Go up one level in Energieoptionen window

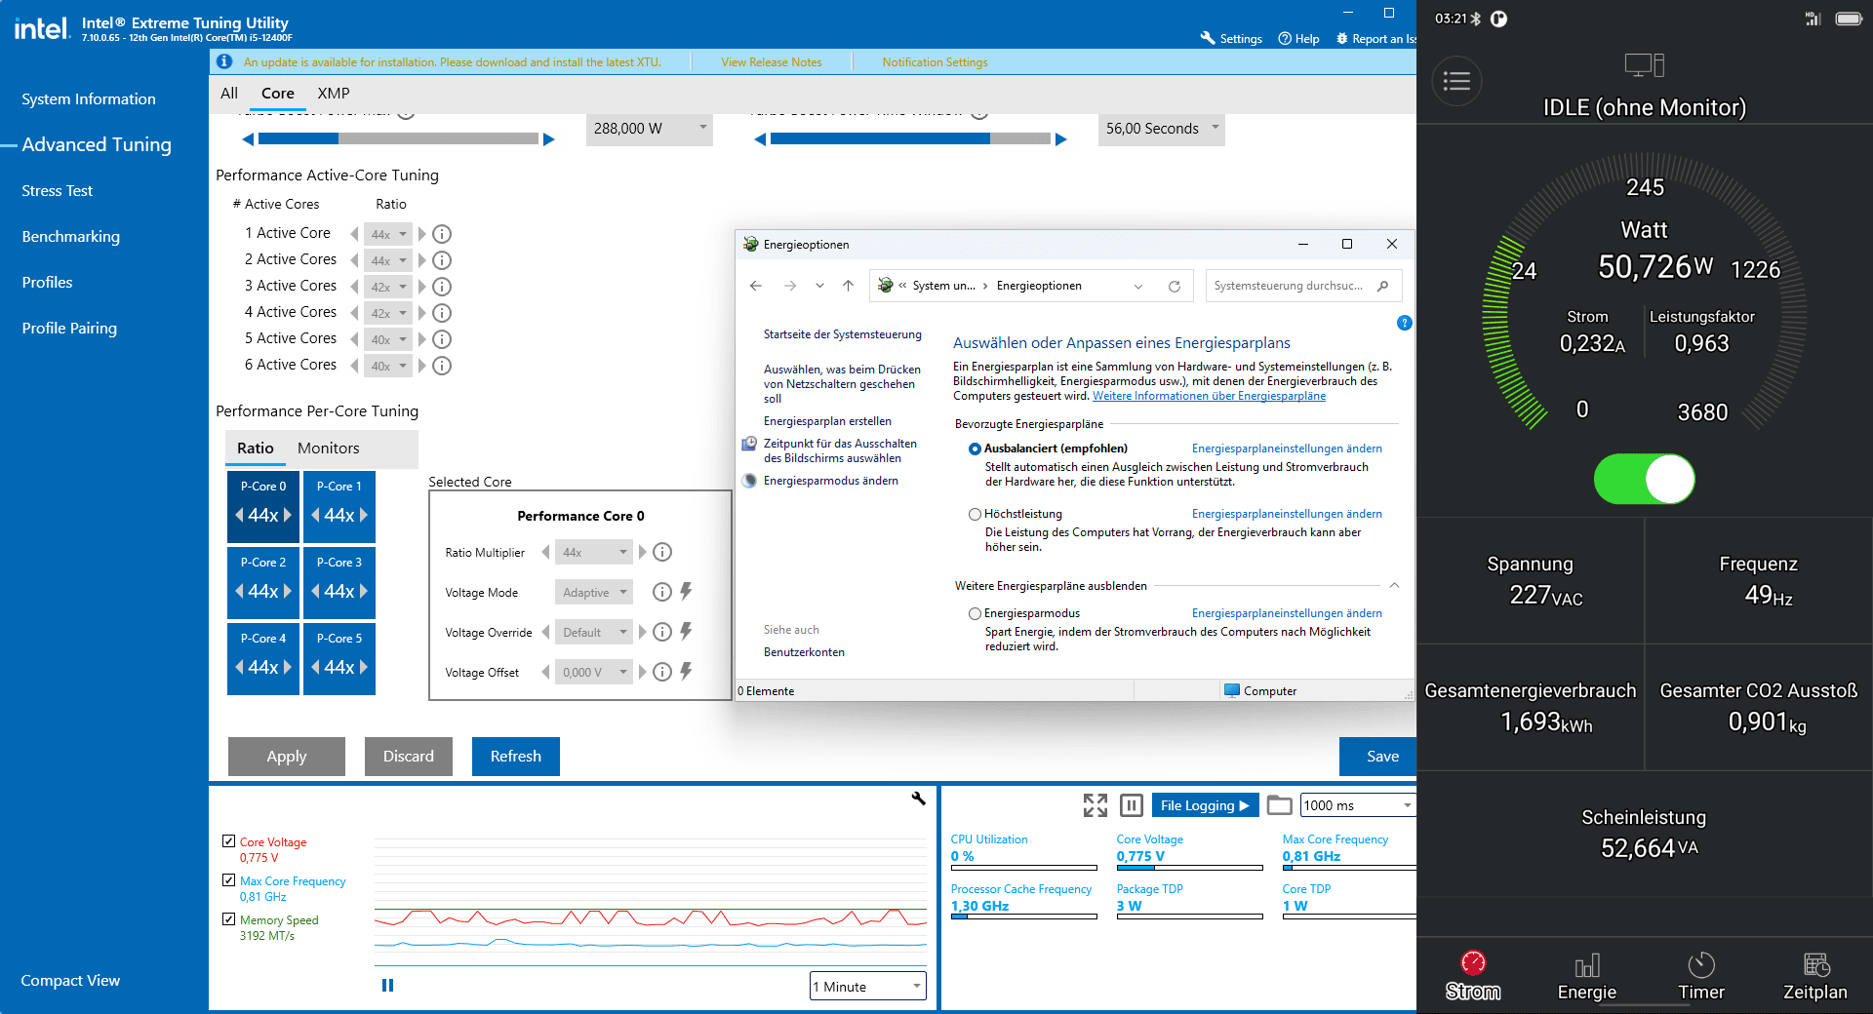click(849, 286)
